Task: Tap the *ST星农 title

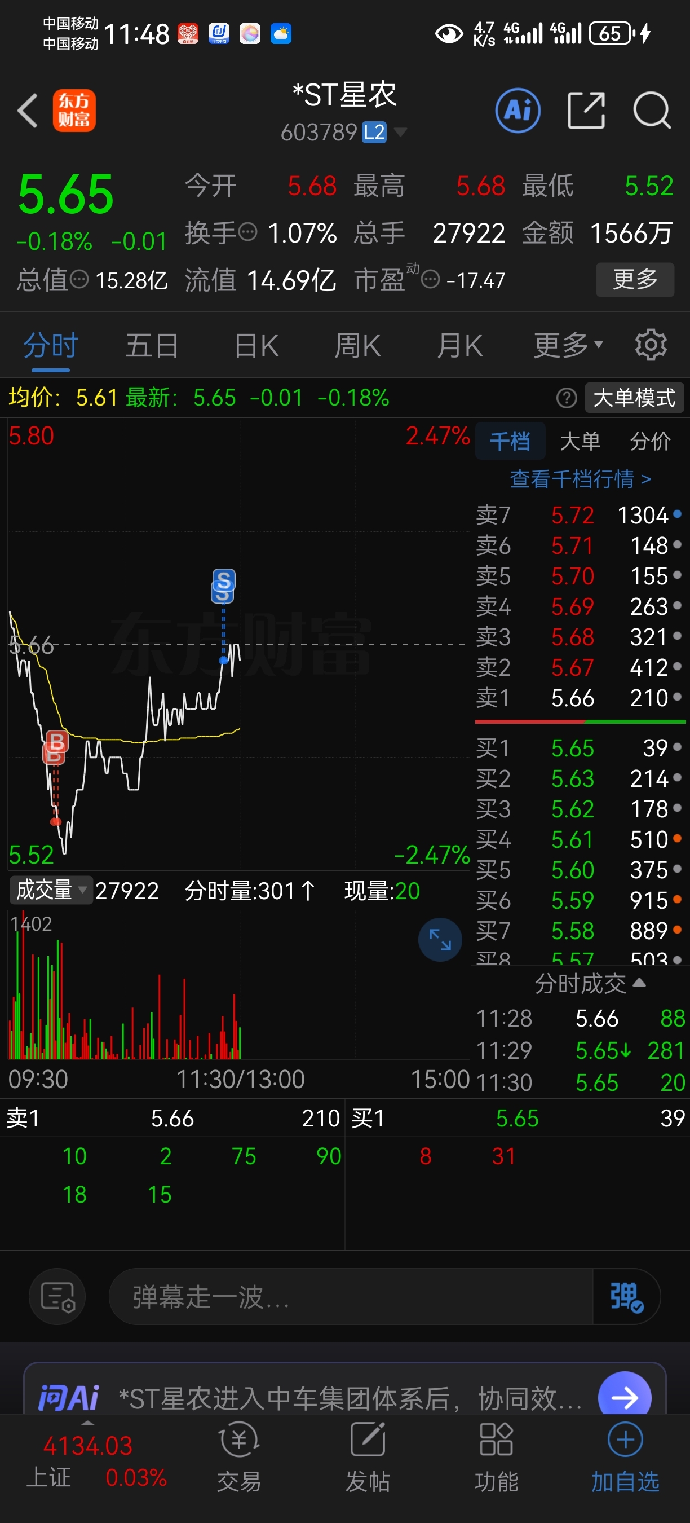Action: coord(344,95)
